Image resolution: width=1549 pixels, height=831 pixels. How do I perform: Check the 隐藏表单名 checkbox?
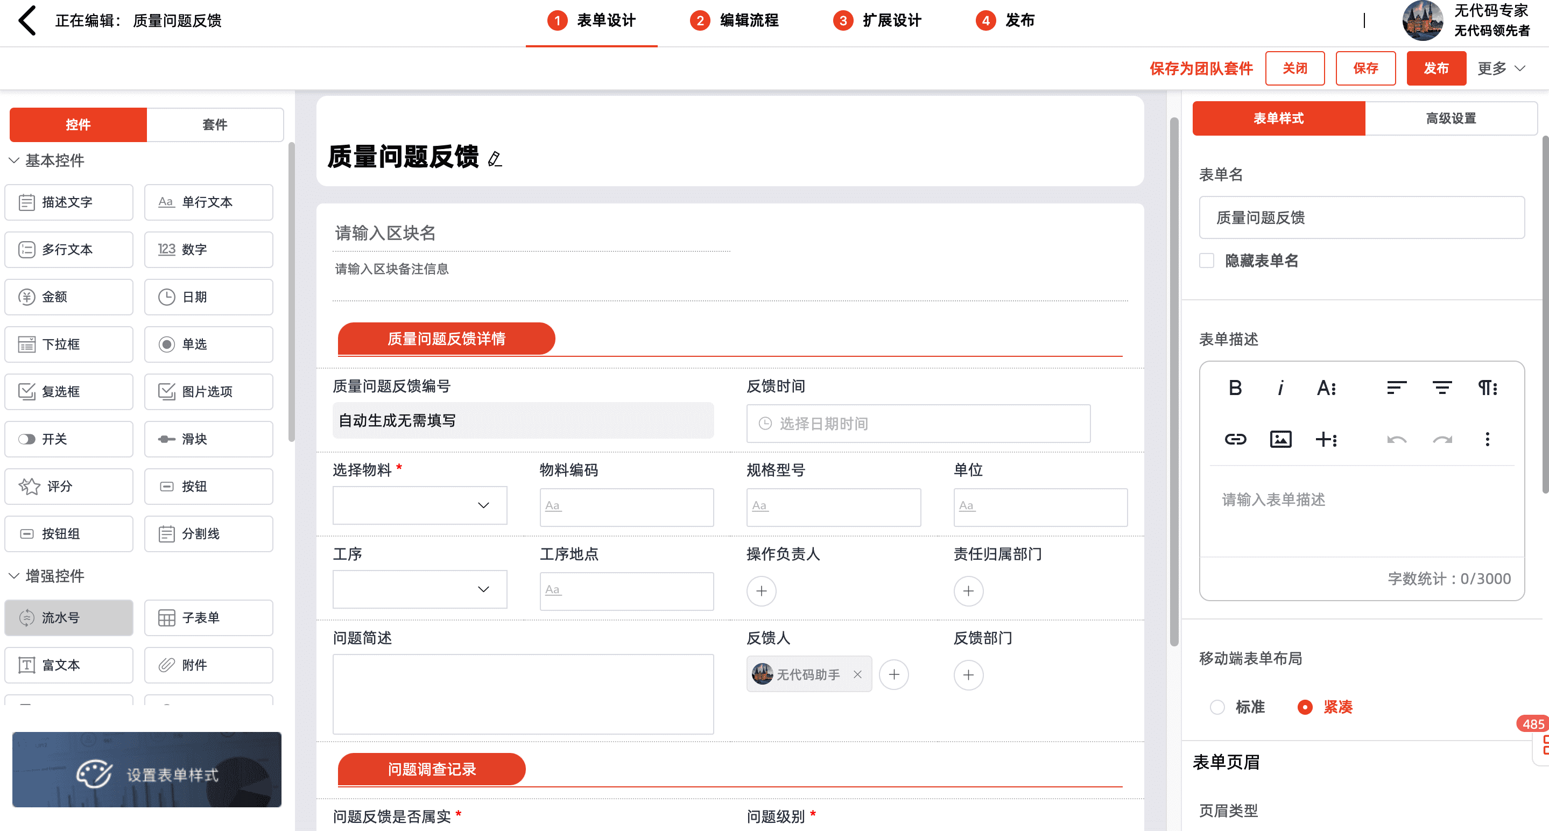pos(1206,260)
